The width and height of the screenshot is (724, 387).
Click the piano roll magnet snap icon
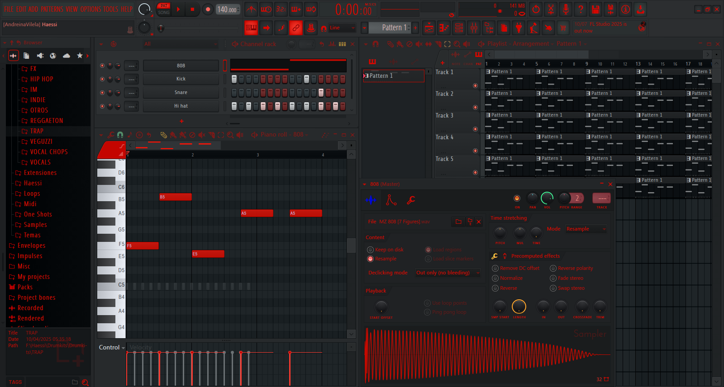(120, 135)
